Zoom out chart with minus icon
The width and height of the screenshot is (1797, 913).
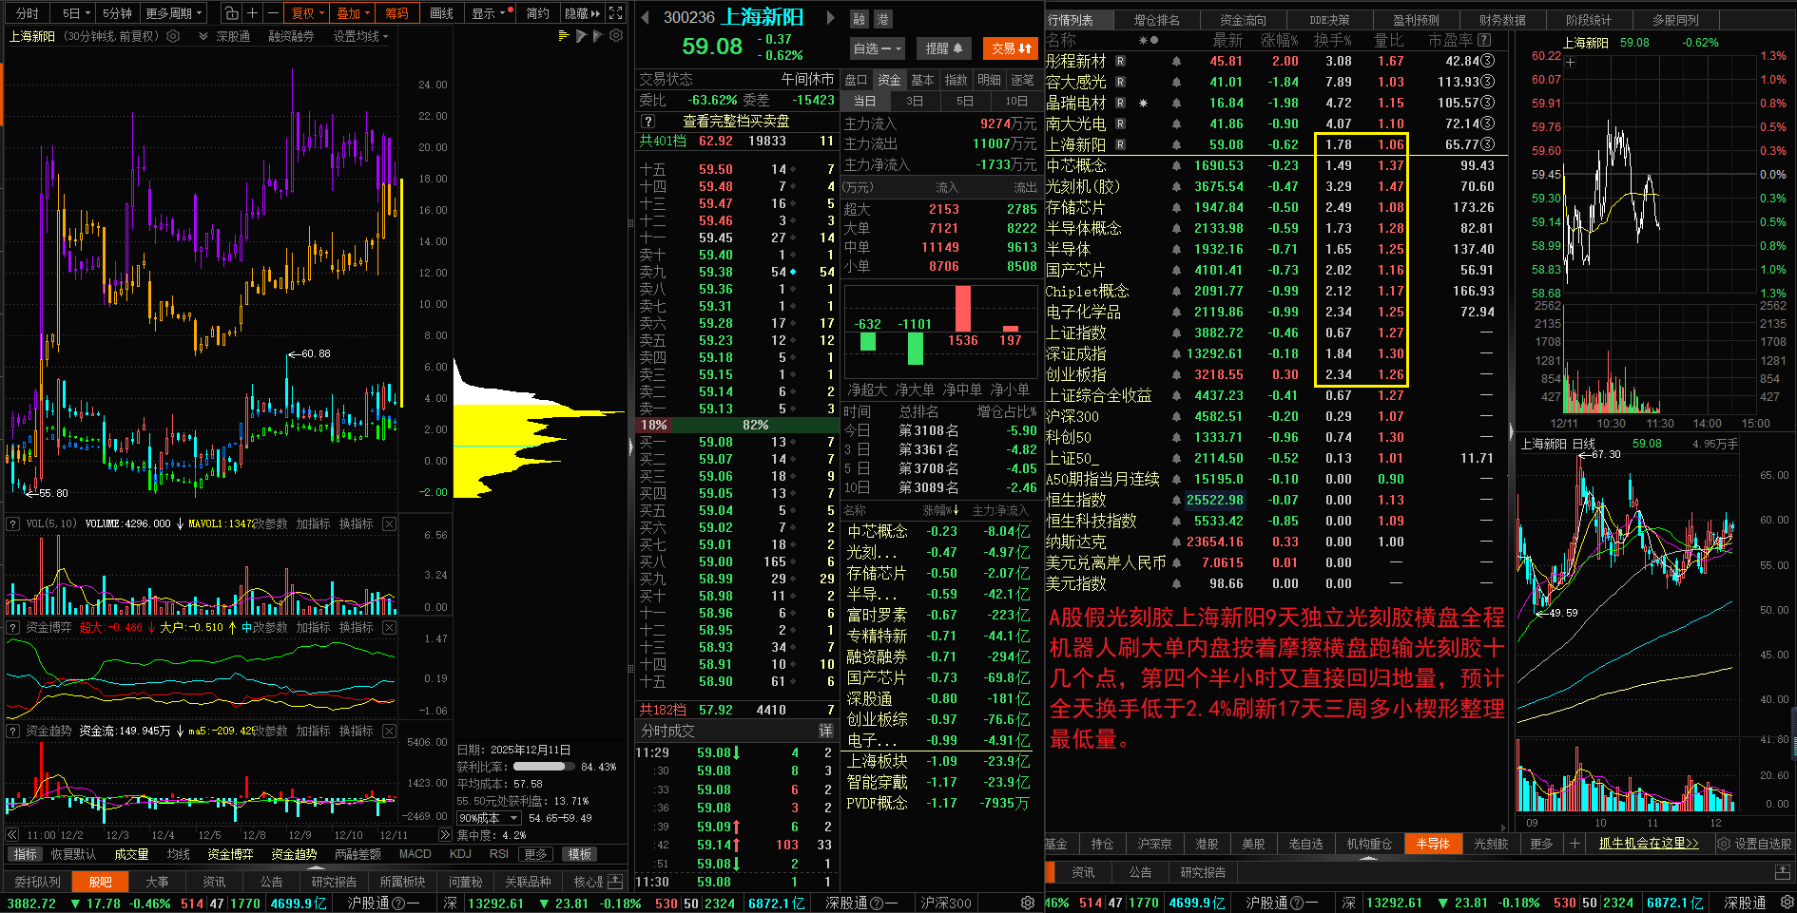273,13
